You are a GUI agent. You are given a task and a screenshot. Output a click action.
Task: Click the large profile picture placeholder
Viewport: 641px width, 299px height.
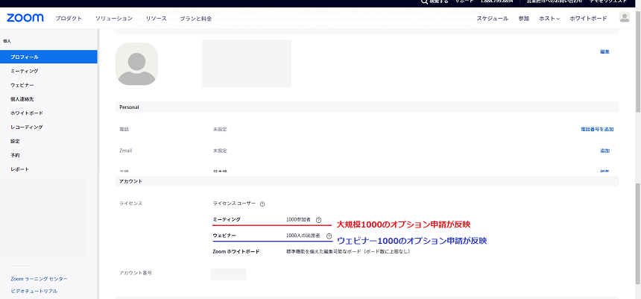[137, 64]
